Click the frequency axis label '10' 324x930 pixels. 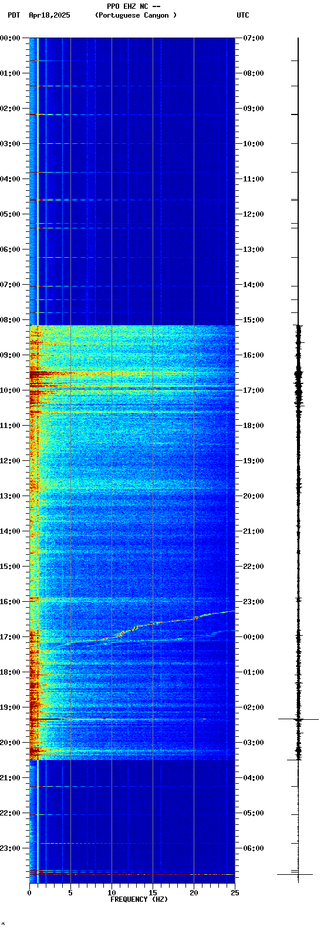point(112,893)
